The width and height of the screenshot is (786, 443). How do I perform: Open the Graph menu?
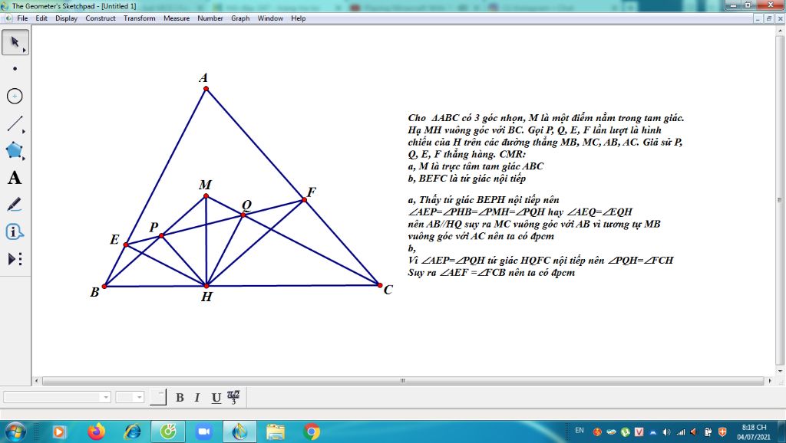[240, 18]
